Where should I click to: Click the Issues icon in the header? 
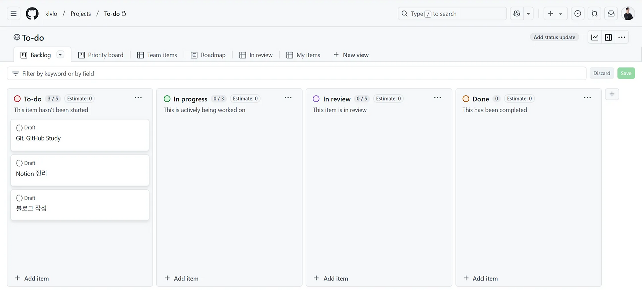(577, 13)
